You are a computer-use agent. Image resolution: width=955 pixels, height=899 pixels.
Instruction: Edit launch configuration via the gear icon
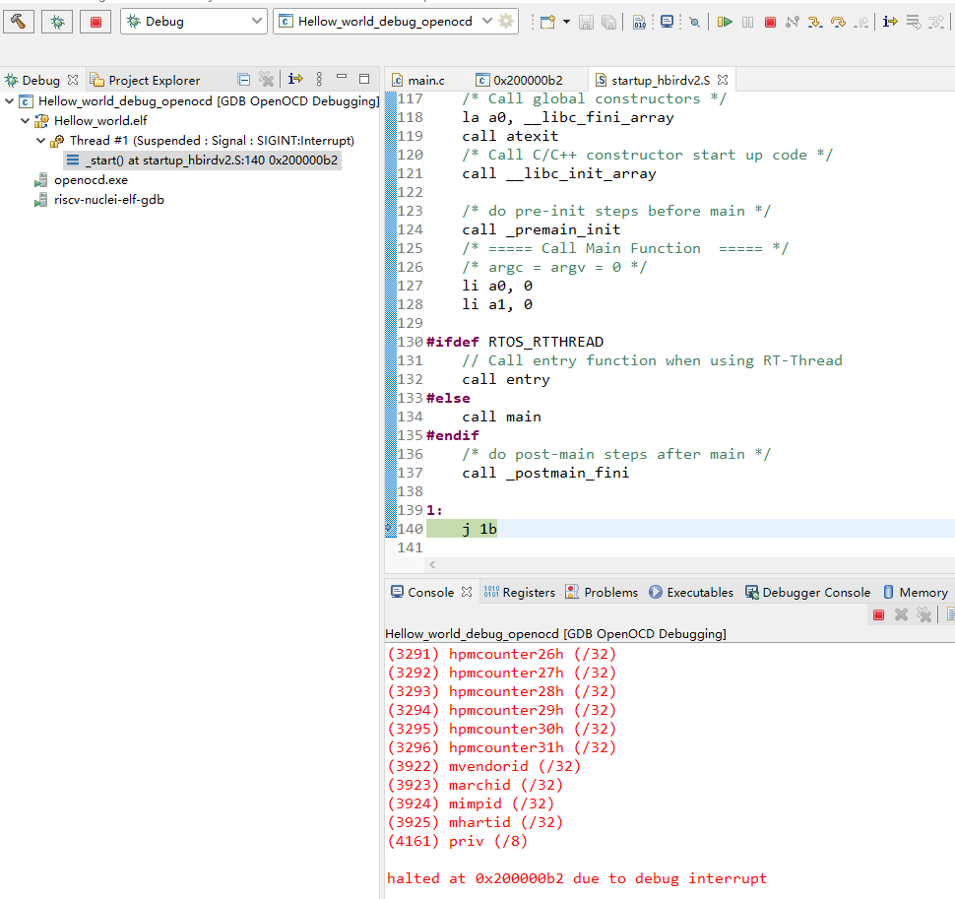click(x=506, y=22)
